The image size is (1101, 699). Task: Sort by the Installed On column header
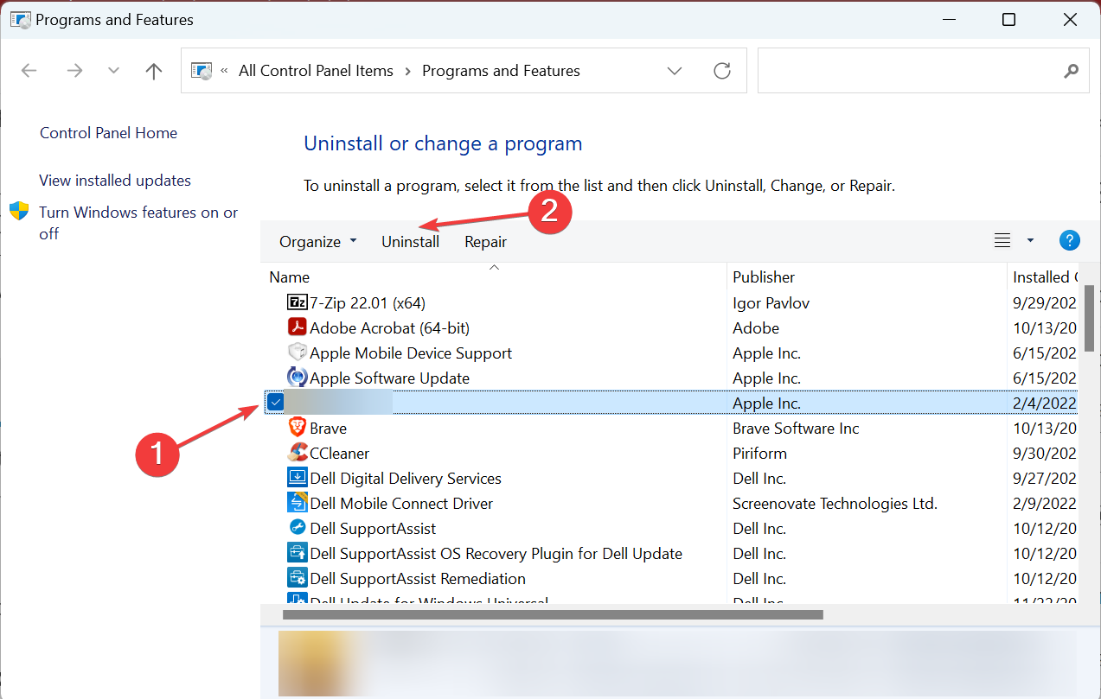pos(1045,277)
